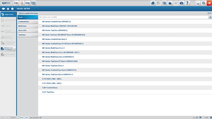Click the search magnifier icon

pos(210,17)
